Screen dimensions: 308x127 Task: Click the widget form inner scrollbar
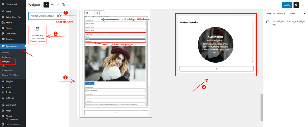(147, 62)
